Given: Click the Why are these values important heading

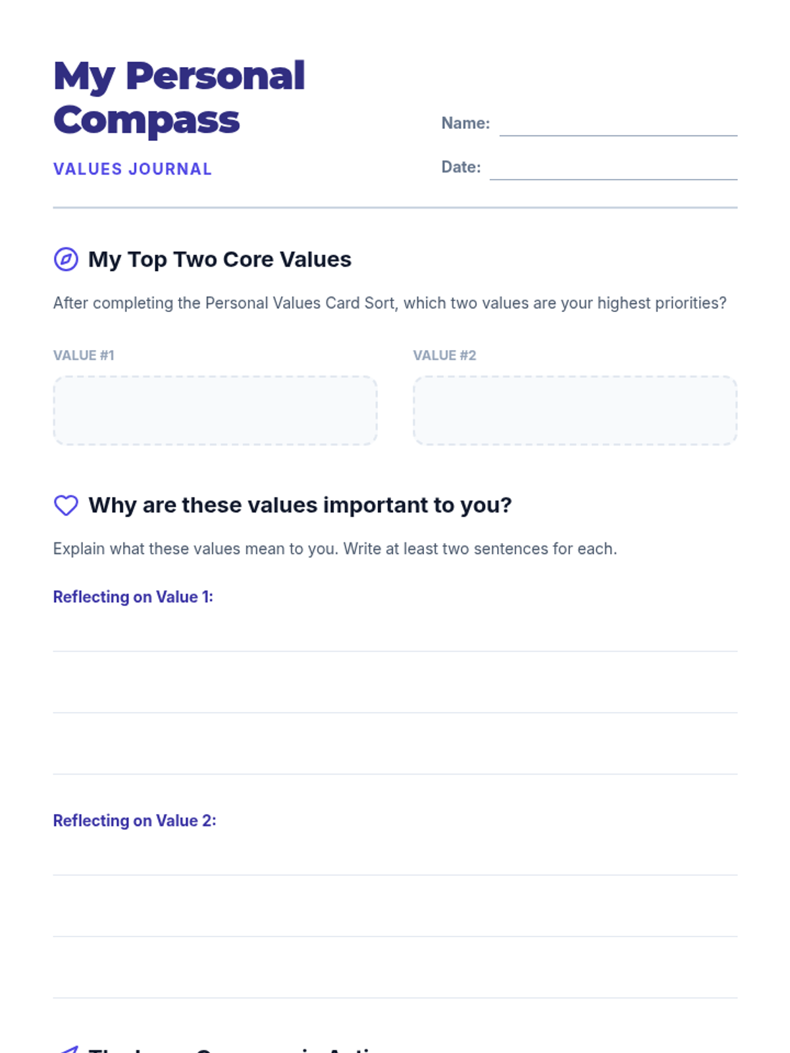Looking at the screenshot, I should [300, 505].
